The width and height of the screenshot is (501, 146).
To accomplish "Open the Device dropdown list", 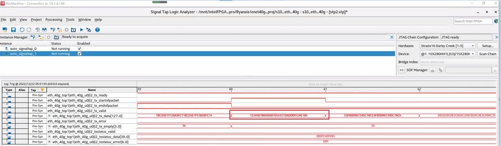I will point(448,54).
